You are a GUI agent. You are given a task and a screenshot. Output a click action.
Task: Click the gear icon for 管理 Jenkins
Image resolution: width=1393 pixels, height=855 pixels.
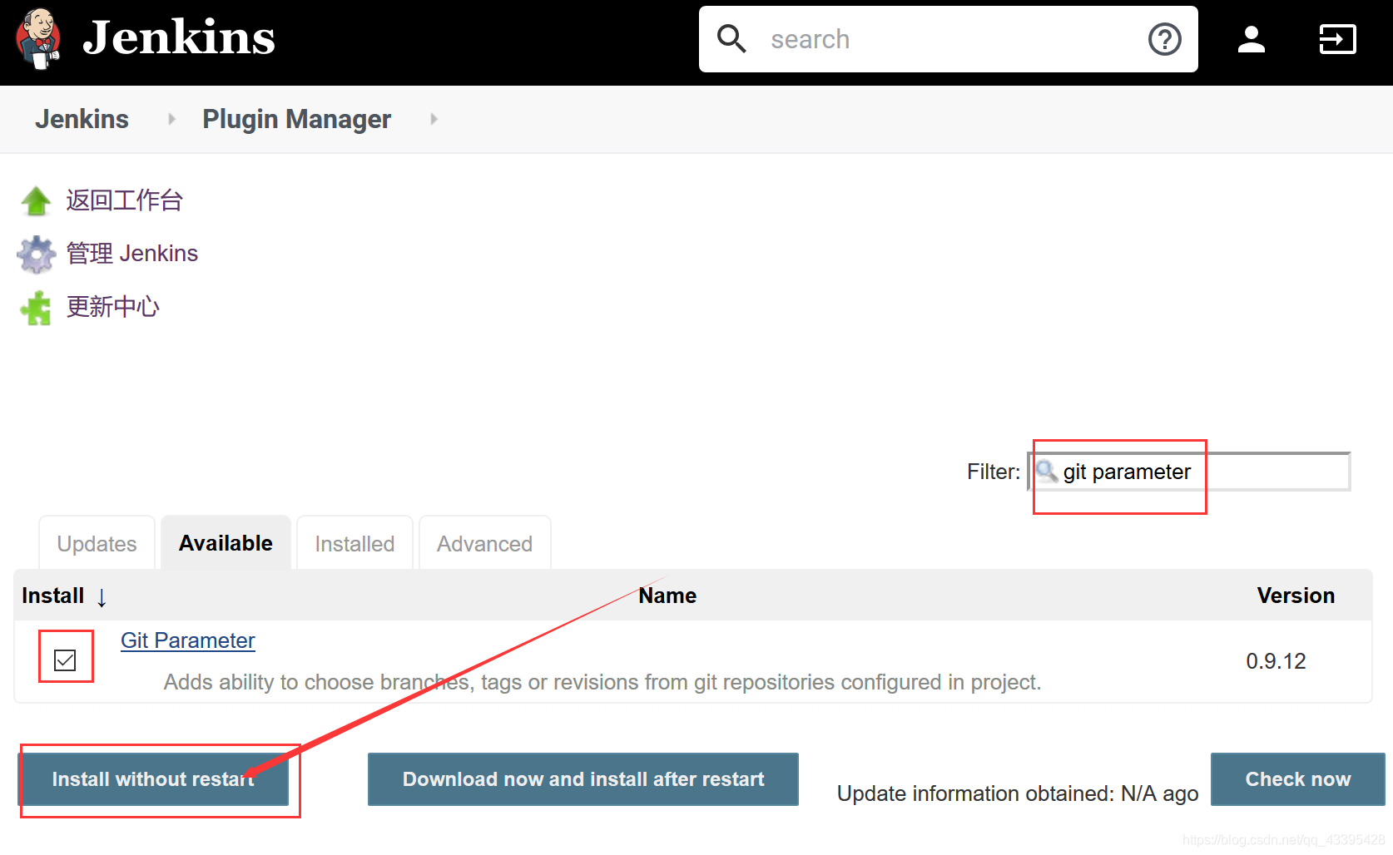coord(36,255)
